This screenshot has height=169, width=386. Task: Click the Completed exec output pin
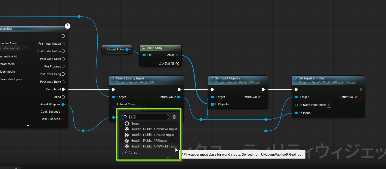click(63, 89)
